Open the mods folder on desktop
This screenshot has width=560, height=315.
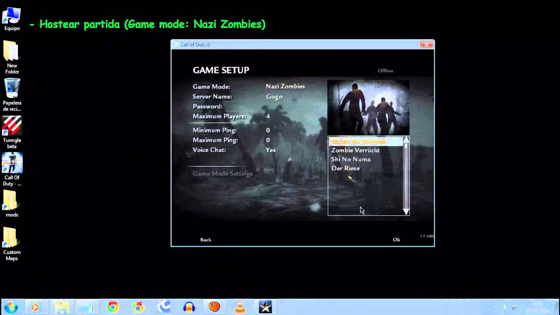(12, 204)
